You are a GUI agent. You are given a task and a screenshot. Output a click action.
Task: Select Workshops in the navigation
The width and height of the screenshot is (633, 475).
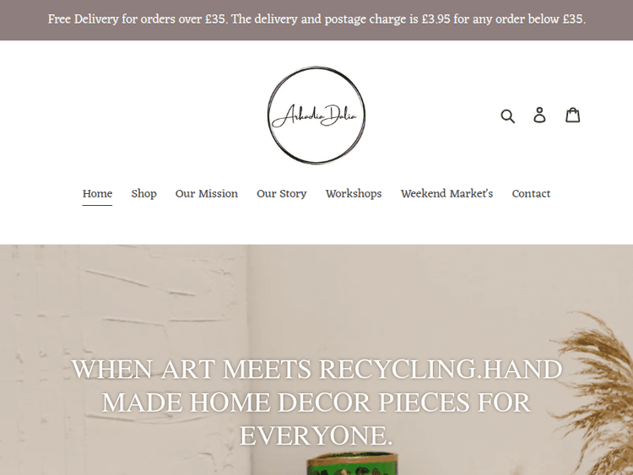(354, 194)
